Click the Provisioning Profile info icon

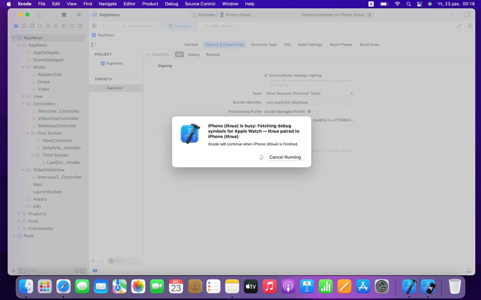(x=309, y=111)
